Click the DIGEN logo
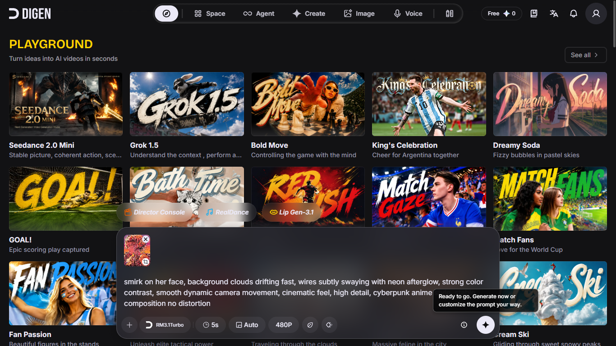The width and height of the screenshot is (616, 346). tap(30, 14)
